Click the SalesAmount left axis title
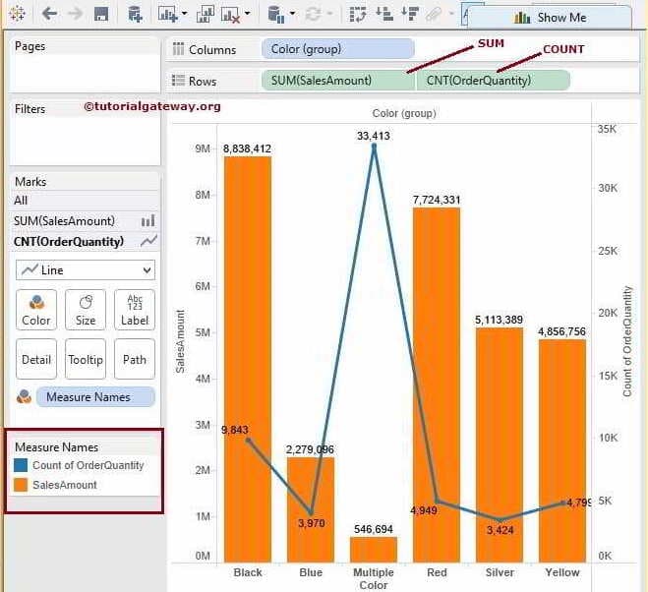The image size is (648, 592). [x=180, y=341]
